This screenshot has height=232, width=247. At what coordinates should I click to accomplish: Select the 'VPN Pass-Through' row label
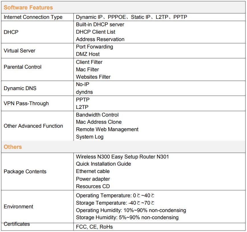tap(26, 103)
